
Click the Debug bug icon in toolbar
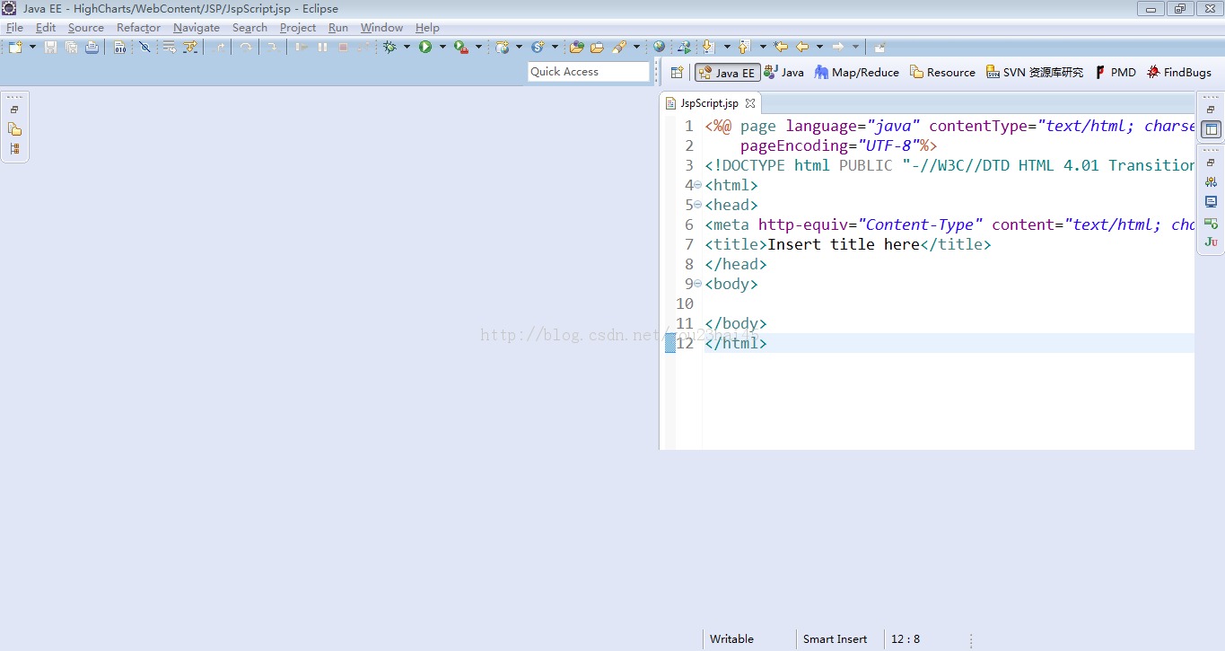pos(389,47)
